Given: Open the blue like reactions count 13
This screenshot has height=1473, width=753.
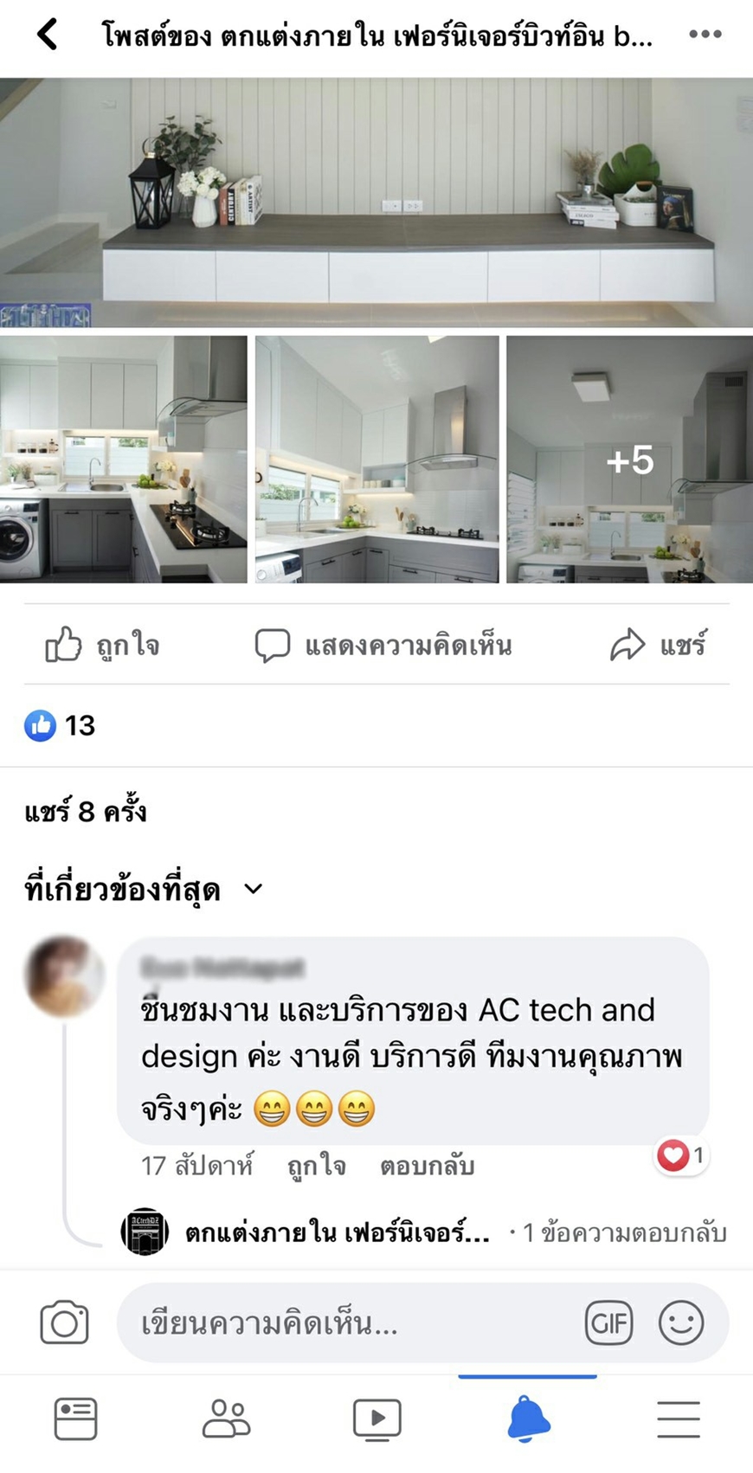Looking at the screenshot, I should tap(60, 725).
